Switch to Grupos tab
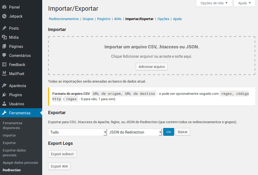258x175 pixels. 88,19
